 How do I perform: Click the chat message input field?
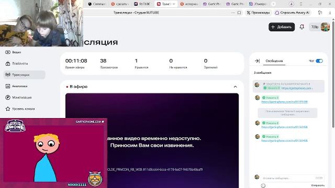click(292, 178)
